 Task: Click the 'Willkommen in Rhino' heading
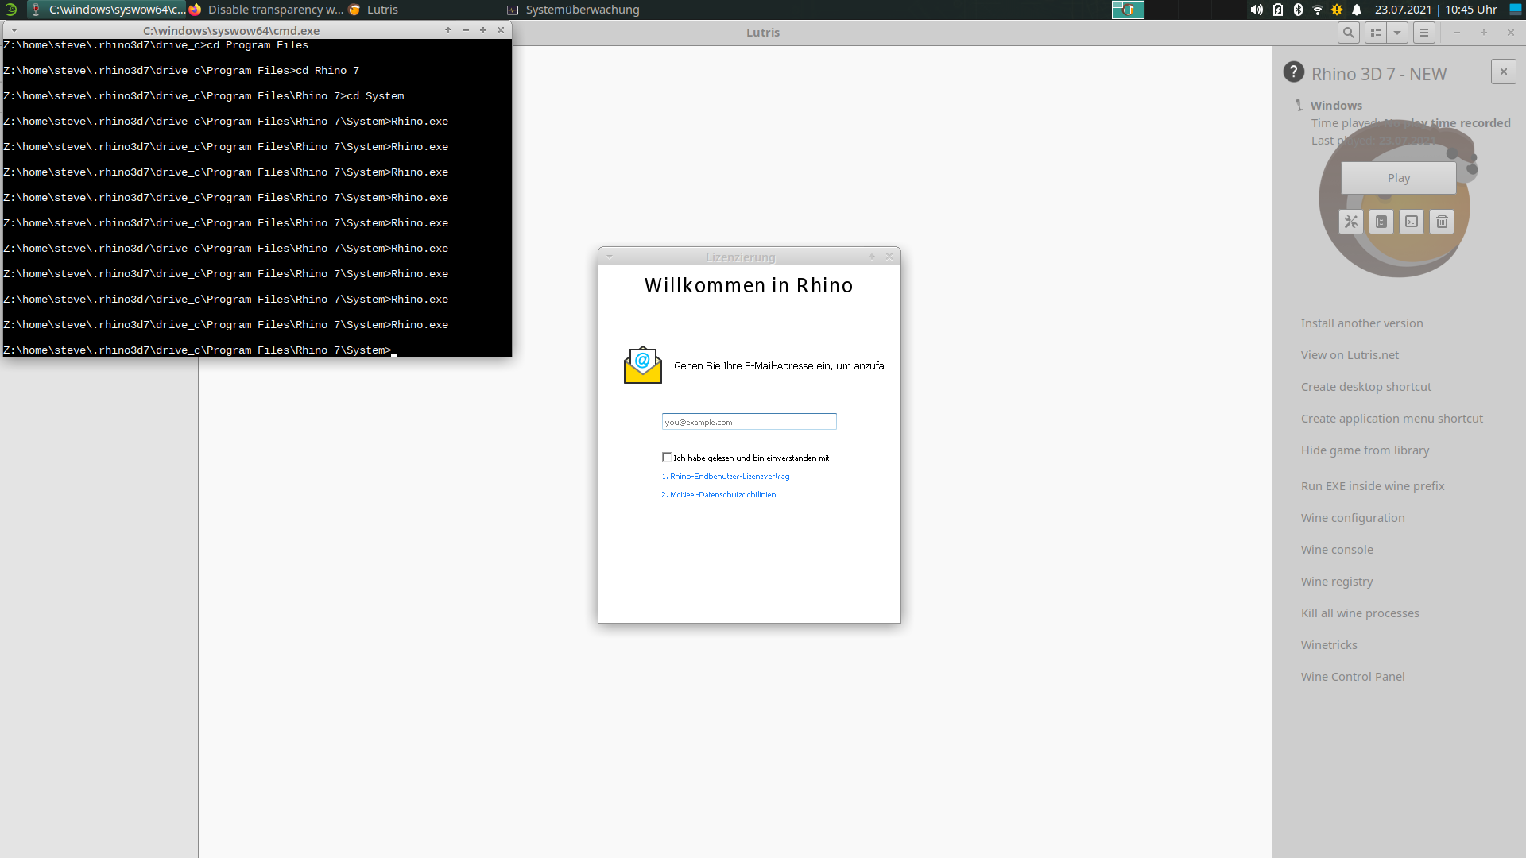[749, 286]
